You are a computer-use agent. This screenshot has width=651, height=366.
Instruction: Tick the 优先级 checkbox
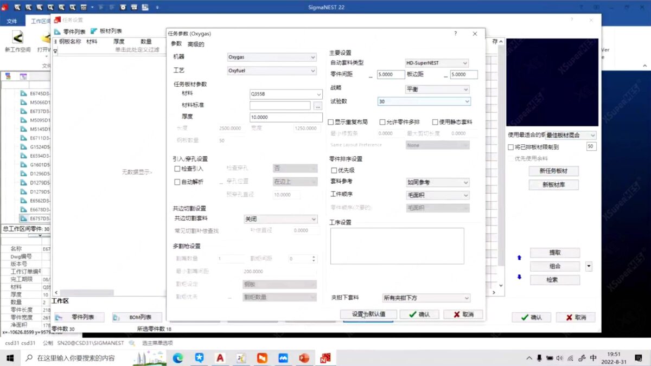click(334, 170)
